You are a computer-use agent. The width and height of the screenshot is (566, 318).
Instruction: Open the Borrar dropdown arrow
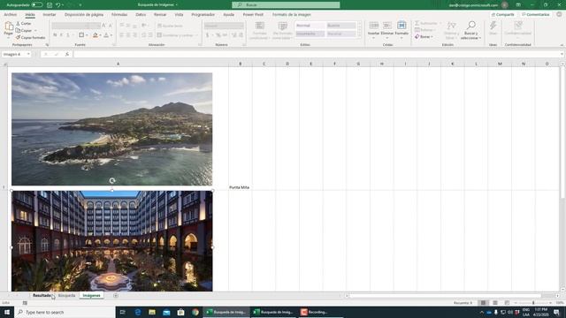point(432,37)
